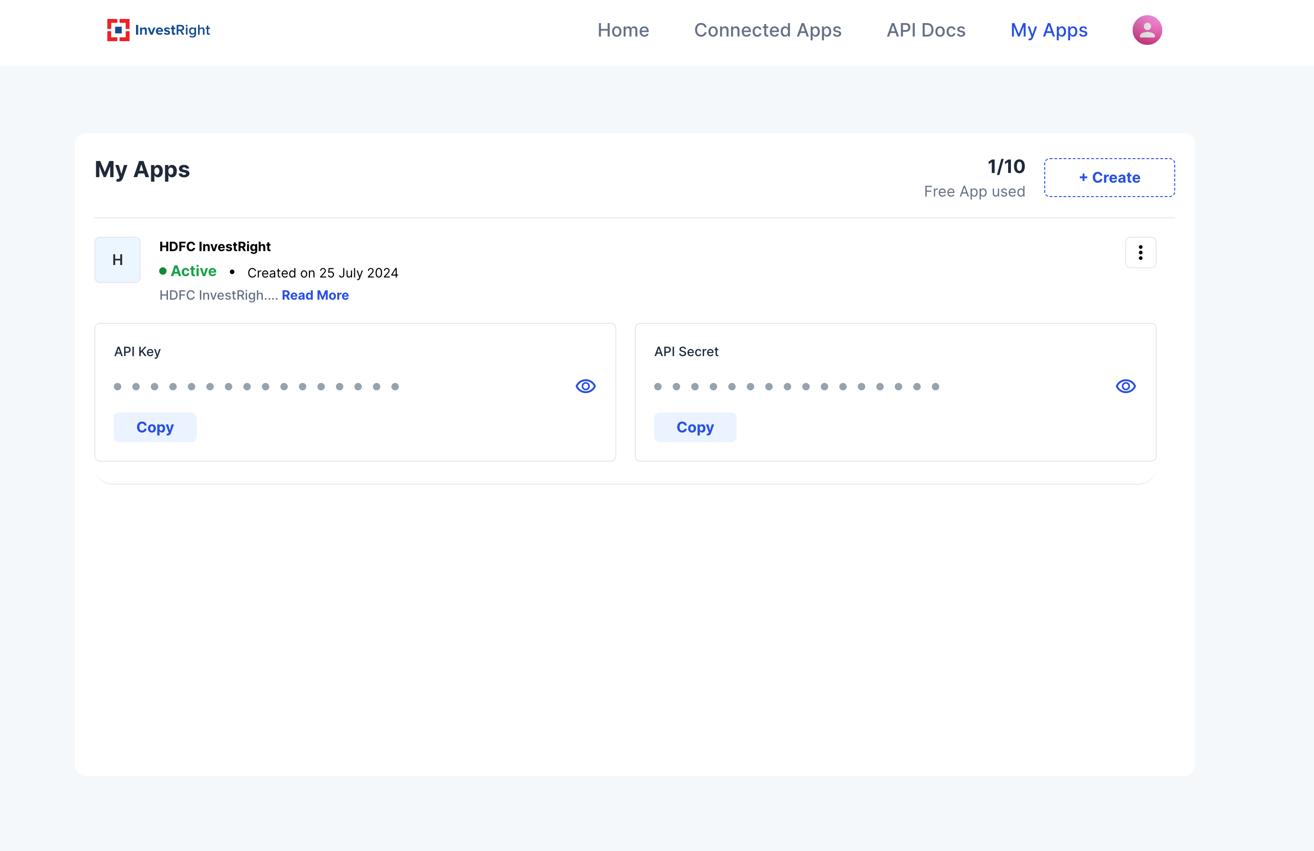Copy the API Secret
1314x851 pixels.
695,427
